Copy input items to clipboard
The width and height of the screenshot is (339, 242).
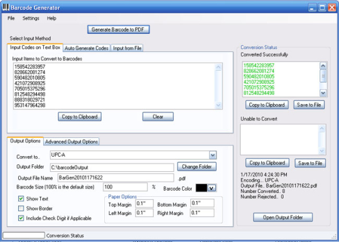tap(80, 117)
